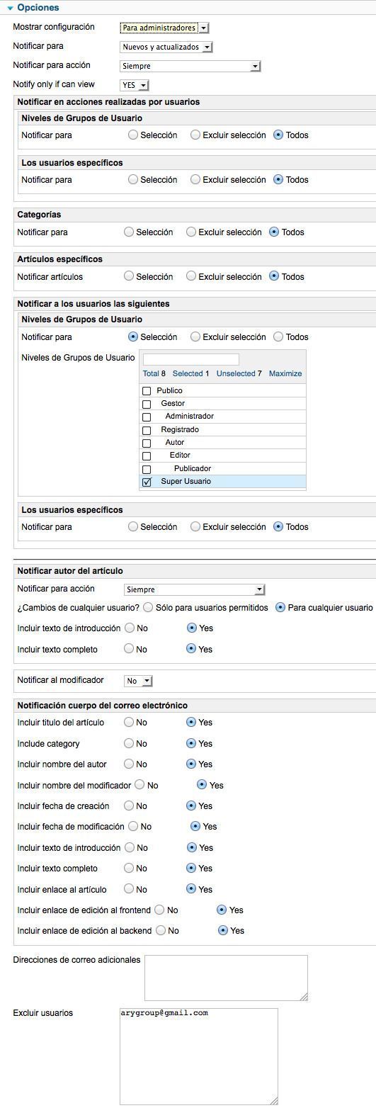Tick the Editor group checkbox
Viewport: 376px width, 1108px height.
(147, 456)
